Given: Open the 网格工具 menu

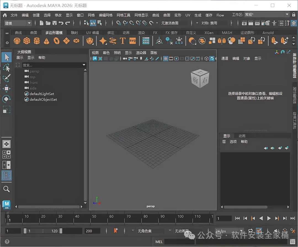Looking at the screenshot, I should click(123, 15).
